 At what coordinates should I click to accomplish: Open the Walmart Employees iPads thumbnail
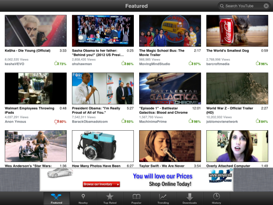[36, 89]
